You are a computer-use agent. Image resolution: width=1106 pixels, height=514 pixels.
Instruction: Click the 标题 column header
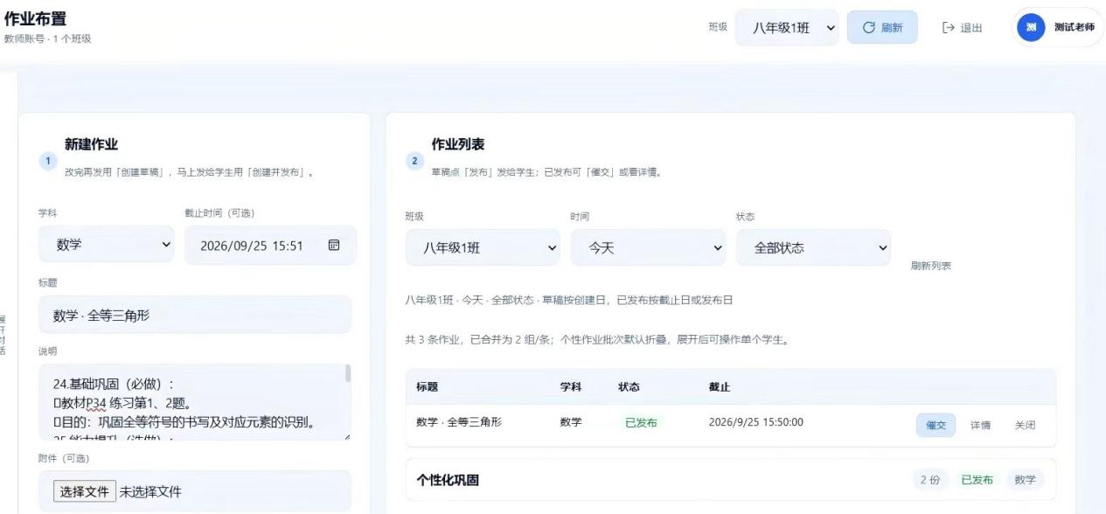(428, 386)
